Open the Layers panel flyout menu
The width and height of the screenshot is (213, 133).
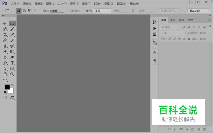210,20
